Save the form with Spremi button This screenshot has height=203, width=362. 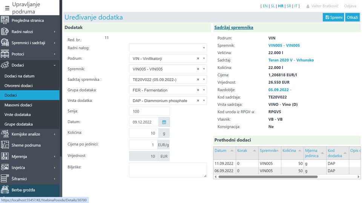[333, 17]
